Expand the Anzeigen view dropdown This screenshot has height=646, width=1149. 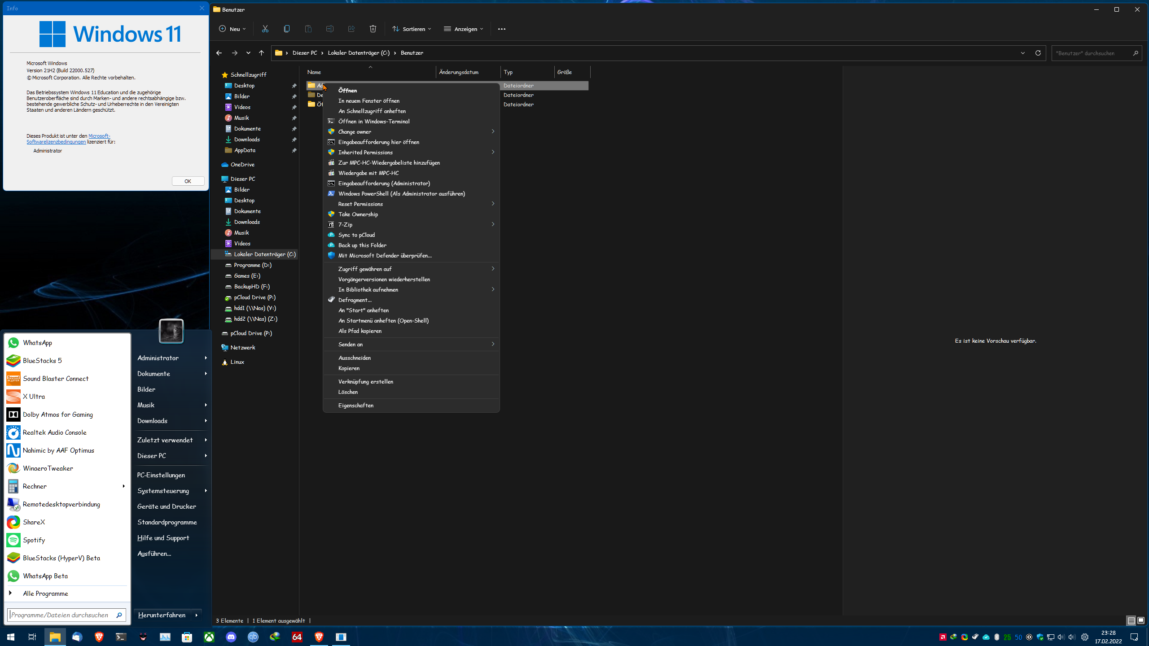click(463, 29)
